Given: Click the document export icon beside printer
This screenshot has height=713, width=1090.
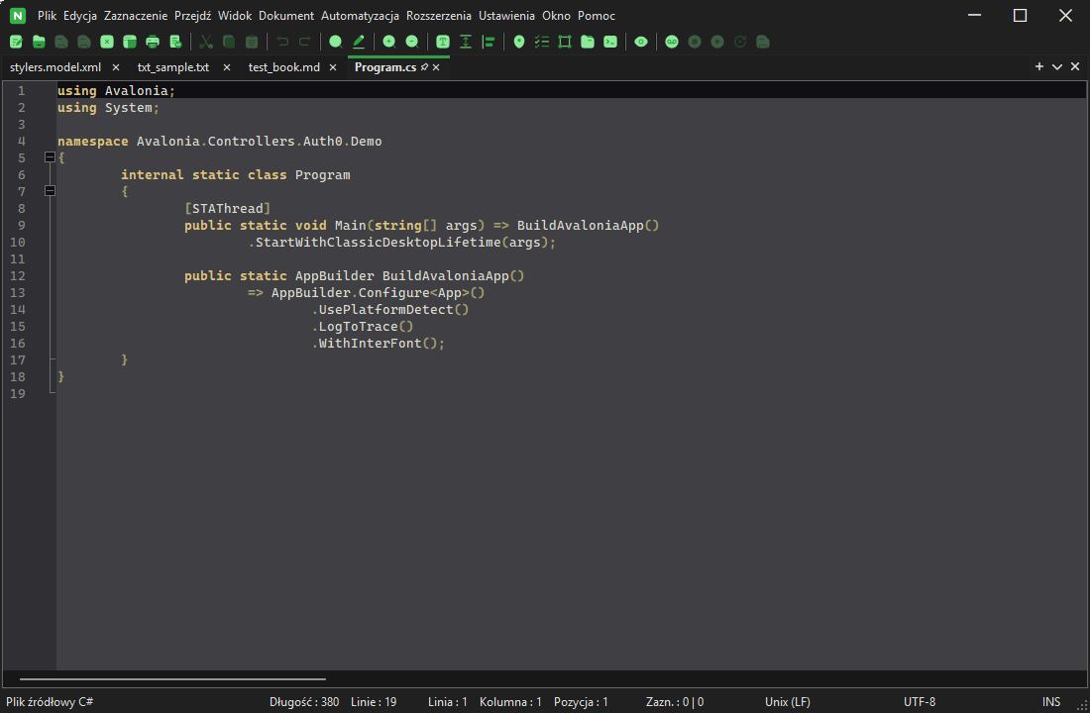Looking at the screenshot, I should (175, 42).
